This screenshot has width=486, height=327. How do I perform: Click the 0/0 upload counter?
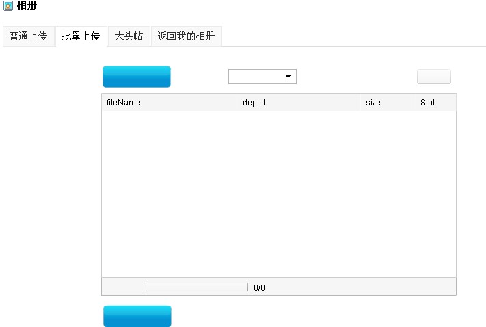(x=260, y=287)
